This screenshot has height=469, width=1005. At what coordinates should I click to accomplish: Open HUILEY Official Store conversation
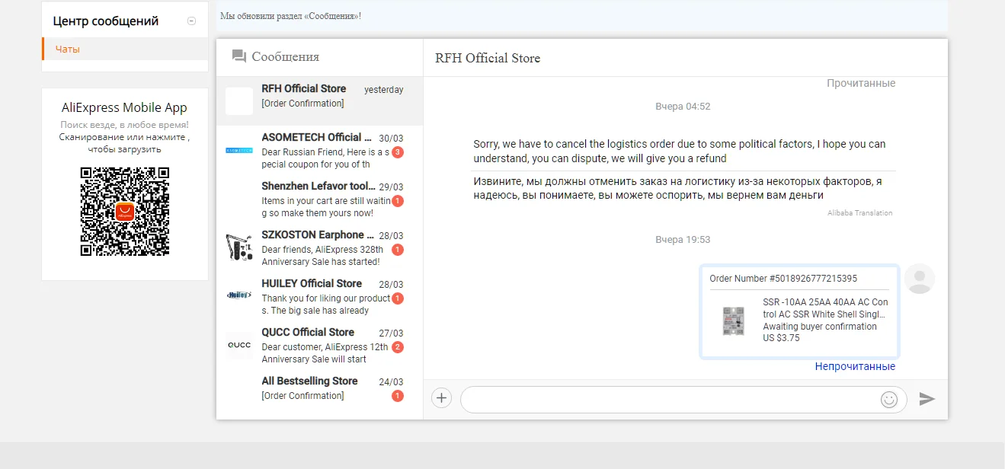(319, 296)
